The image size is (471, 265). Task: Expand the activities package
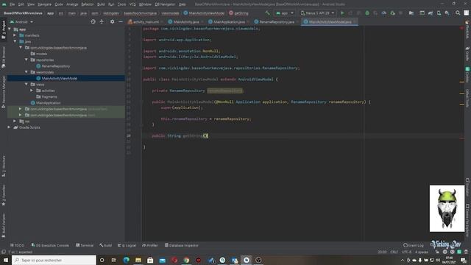tap(32, 91)
